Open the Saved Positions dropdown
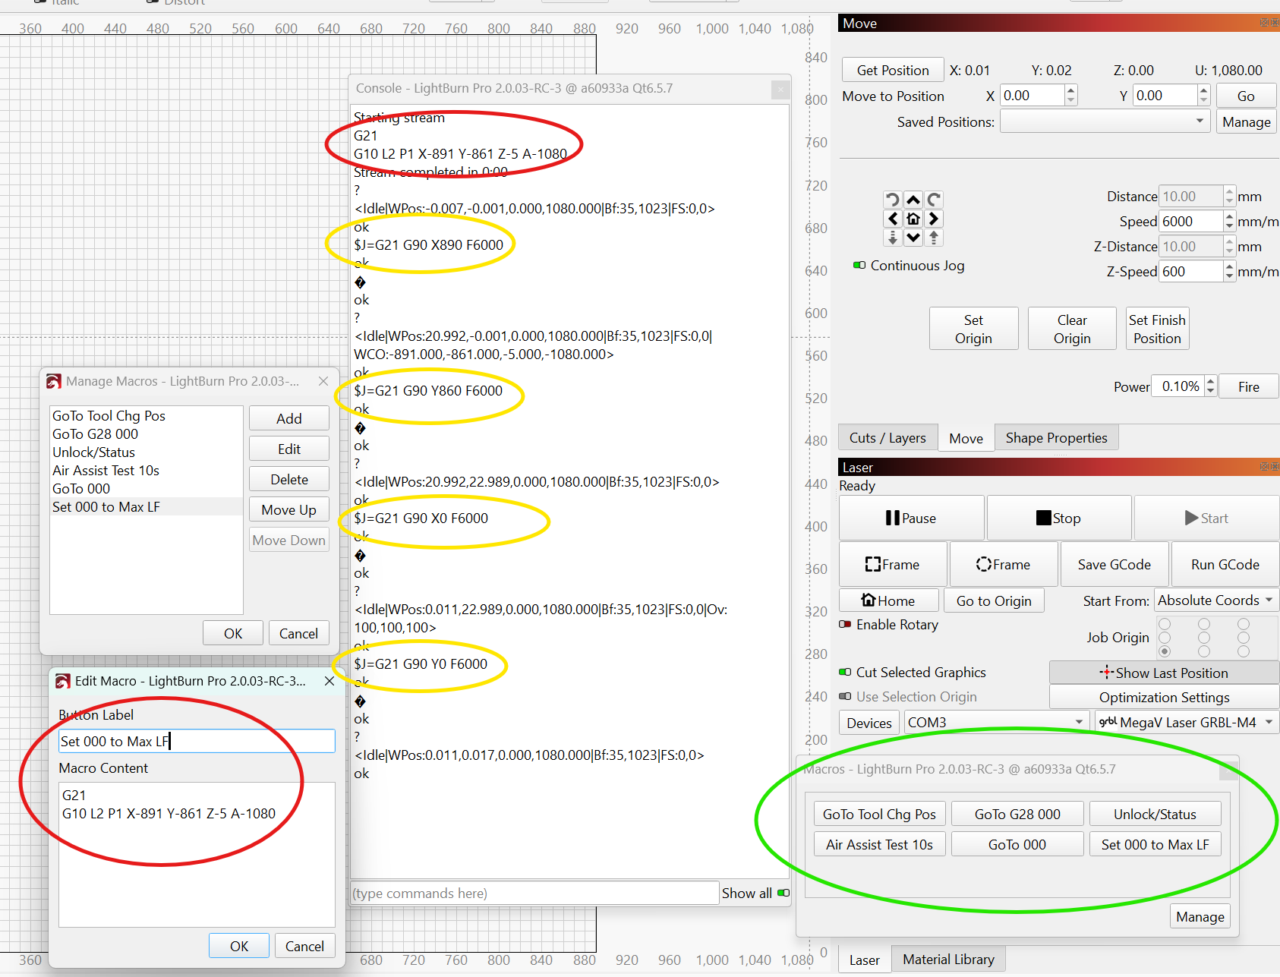Image resolution: width=1280 pixels, height=977 pixels. pyautogui.click(x=1105, y=121)
